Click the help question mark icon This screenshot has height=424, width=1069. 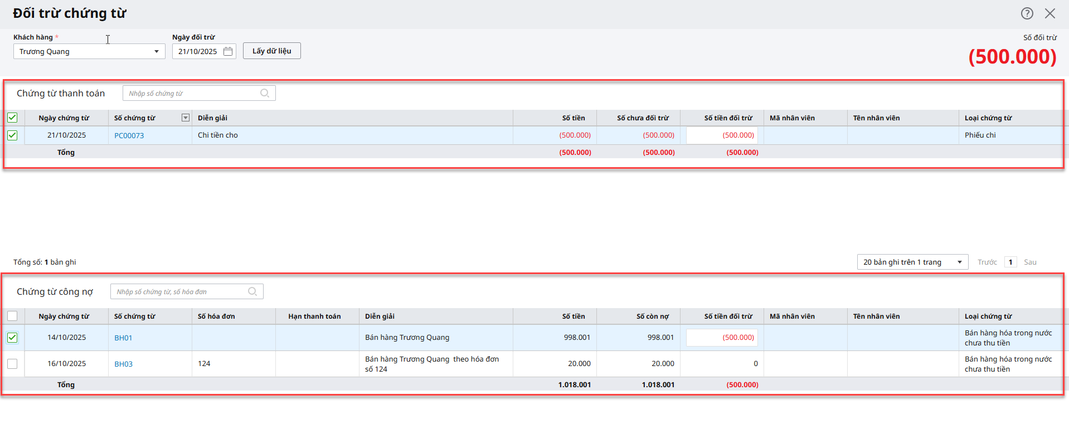[x=1027, y=13]
